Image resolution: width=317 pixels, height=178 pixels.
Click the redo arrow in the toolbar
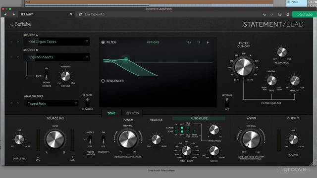pyautogui.click(x=272, y=14)
